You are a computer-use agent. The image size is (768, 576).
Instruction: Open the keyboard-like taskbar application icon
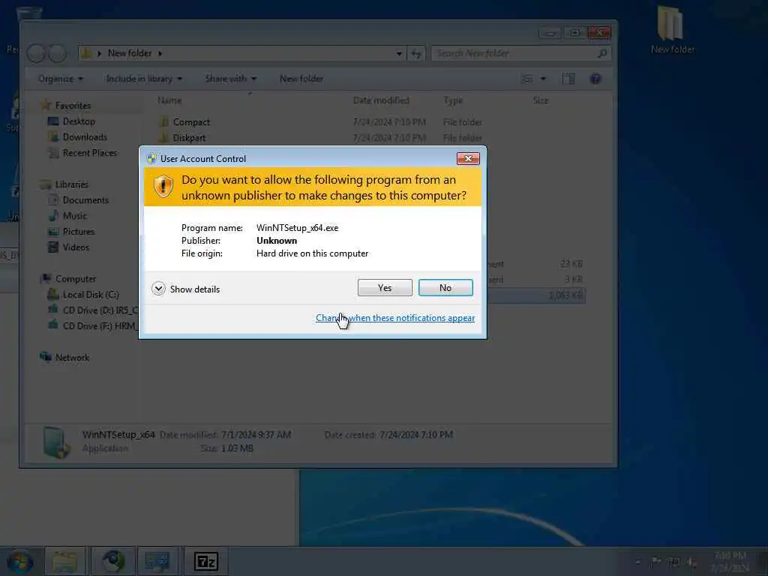point(157,561)
